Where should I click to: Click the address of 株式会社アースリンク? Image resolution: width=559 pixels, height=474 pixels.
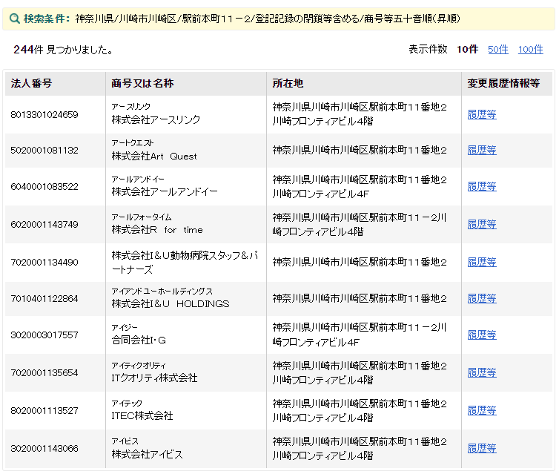point(360,114)
